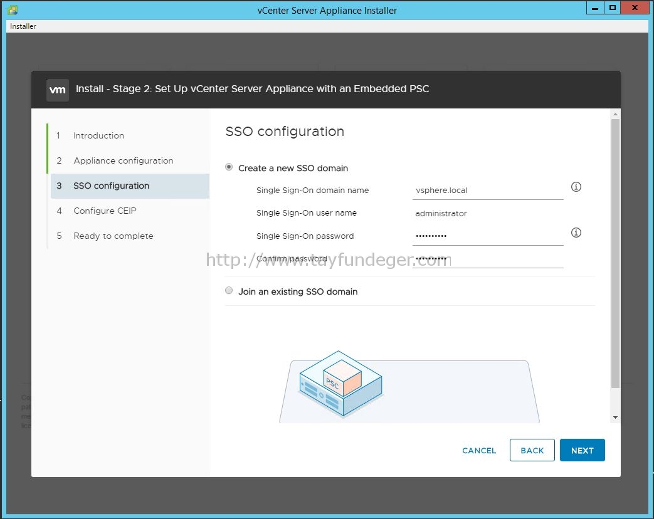The width and height of the screenshot is (654, 519).
Task: Click the administrator user name text
Action: (441, 214)
